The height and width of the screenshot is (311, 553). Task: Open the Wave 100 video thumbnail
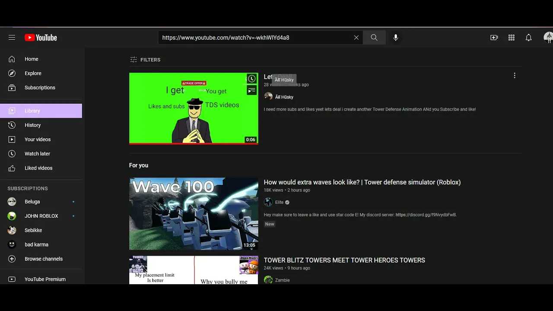(x=194, y=214)
